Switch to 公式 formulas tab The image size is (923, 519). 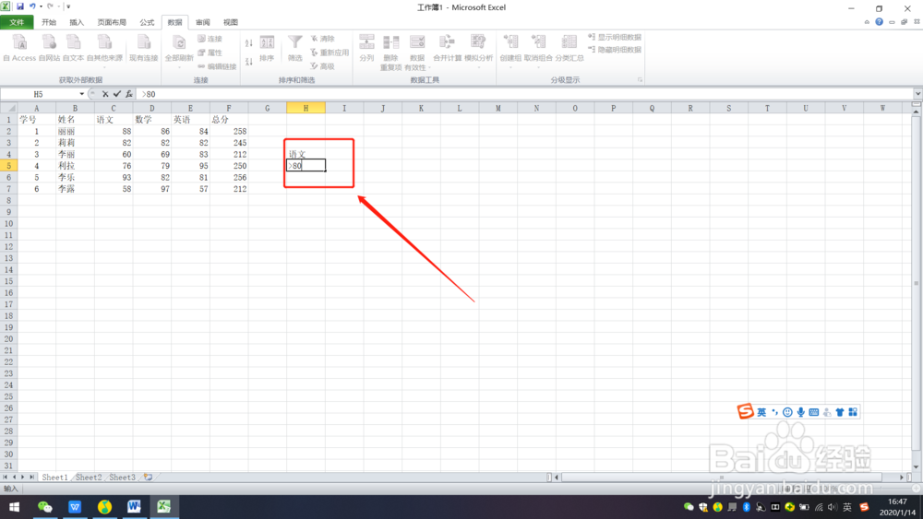click(x=147, y=22)
